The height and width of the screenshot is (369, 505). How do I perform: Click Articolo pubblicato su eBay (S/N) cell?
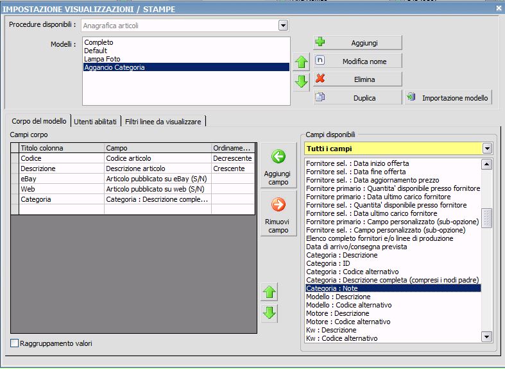tap(158, 179)
